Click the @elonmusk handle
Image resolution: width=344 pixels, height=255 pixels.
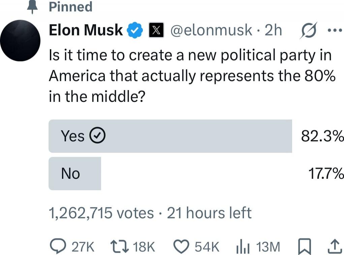[x=211, y=30]
